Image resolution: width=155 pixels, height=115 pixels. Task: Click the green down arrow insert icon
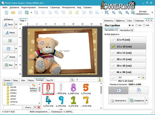pos(100,80)
